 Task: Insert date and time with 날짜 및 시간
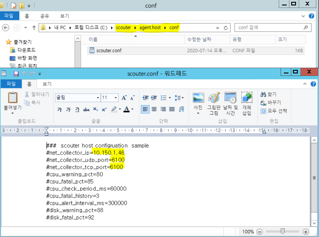point(230,103)
